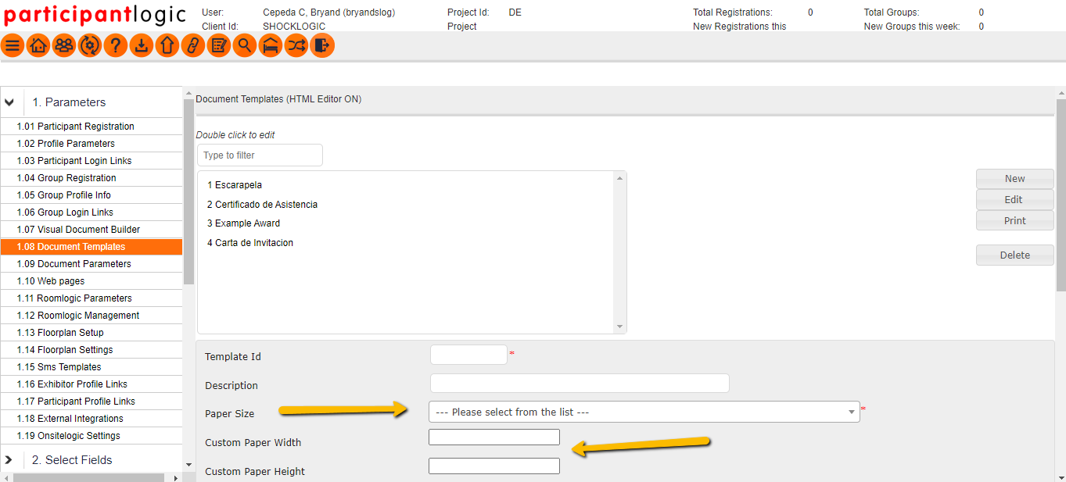The width and height of the screenshot is (1066, 482).
Task: Click the gear sync settings icon
Action: [x=90, y=45]
